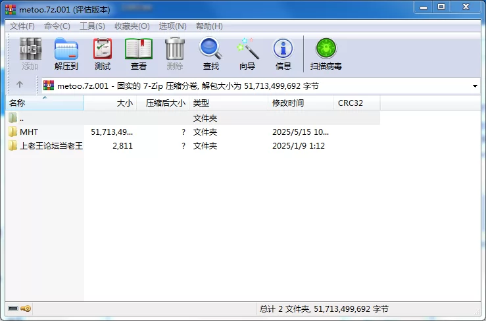Open the 工具(S) menu
Screen dimensions: 486x321
(92, 26)
